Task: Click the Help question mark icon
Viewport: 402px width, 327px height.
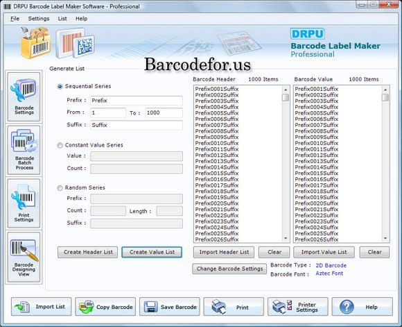Action: (347, 307)
